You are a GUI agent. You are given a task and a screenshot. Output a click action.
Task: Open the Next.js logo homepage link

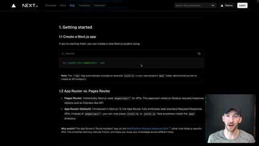pyautogui.click(x=30, y=6)
